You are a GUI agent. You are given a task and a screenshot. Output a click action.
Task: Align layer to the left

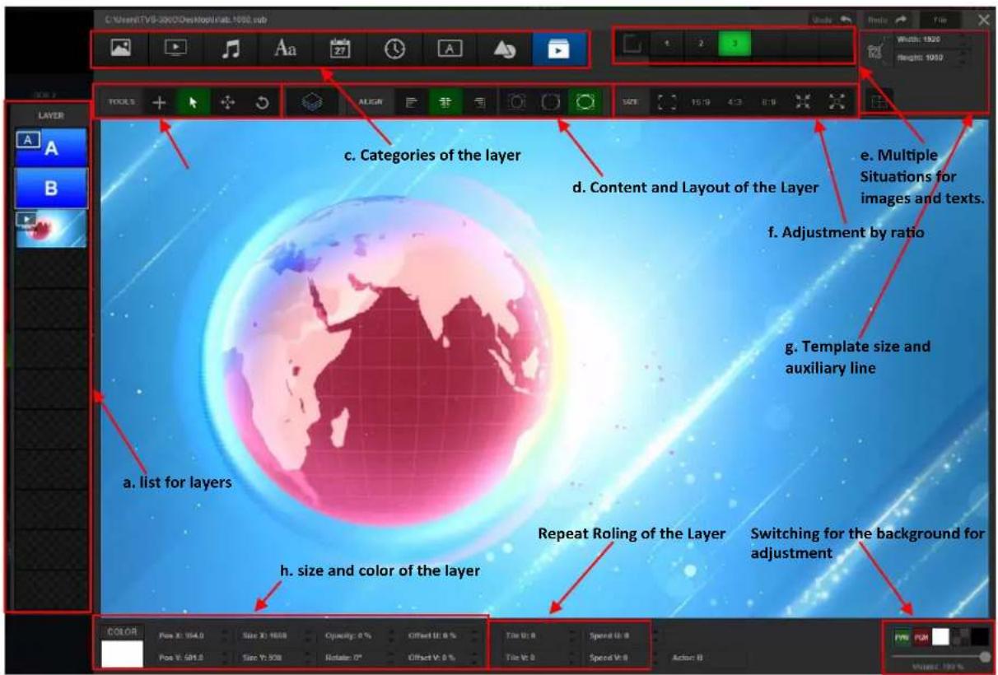point(413,103)
